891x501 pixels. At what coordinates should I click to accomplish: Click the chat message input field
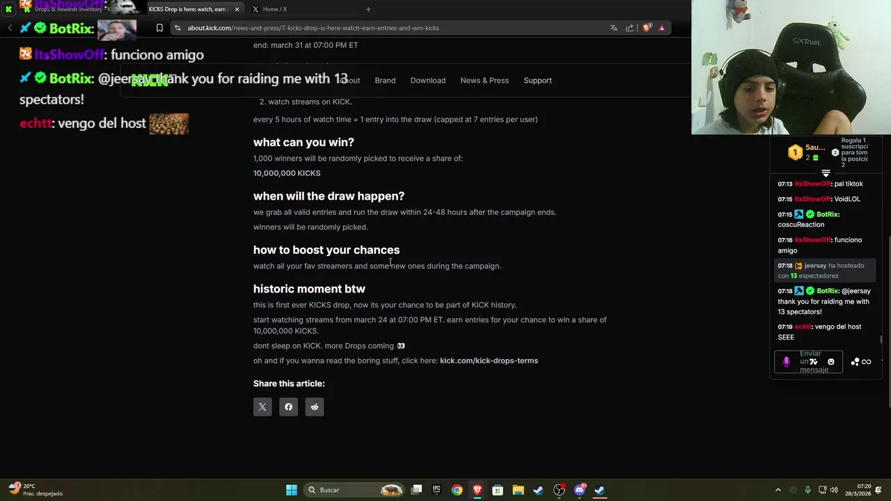click(809, 362)
